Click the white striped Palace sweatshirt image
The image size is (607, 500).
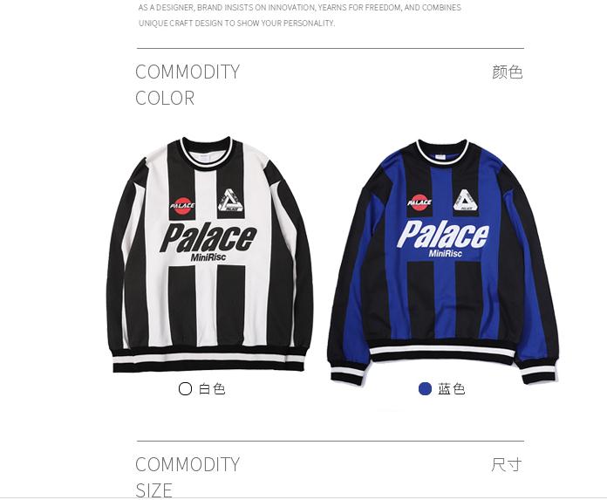[x=209, y=255]
